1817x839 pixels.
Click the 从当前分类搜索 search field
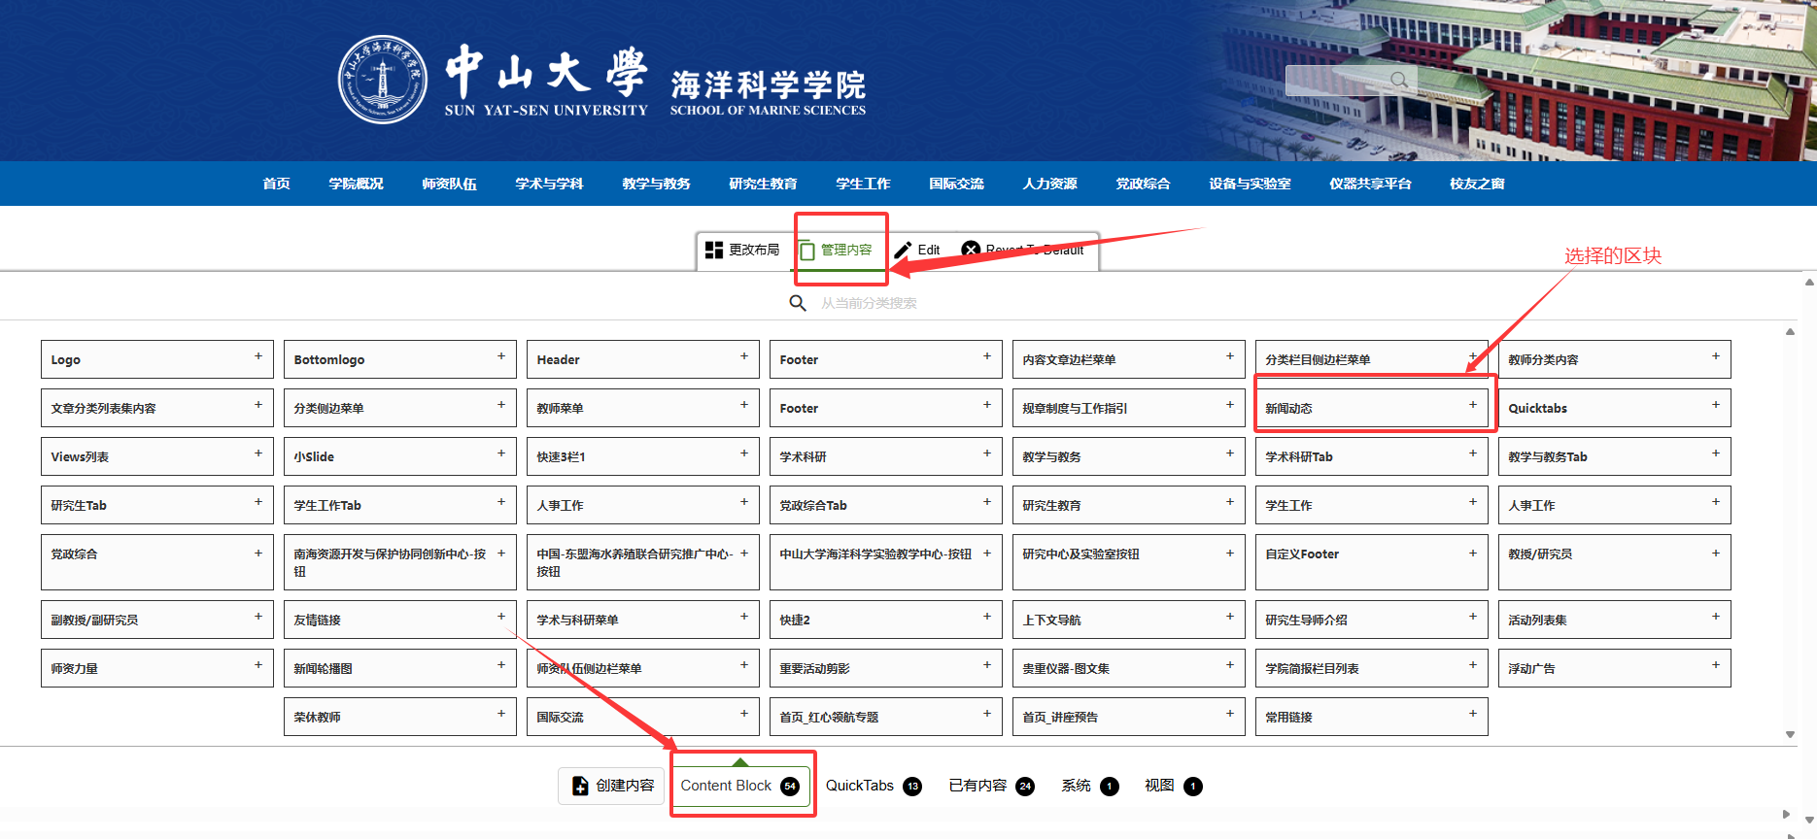coord(869,303)
